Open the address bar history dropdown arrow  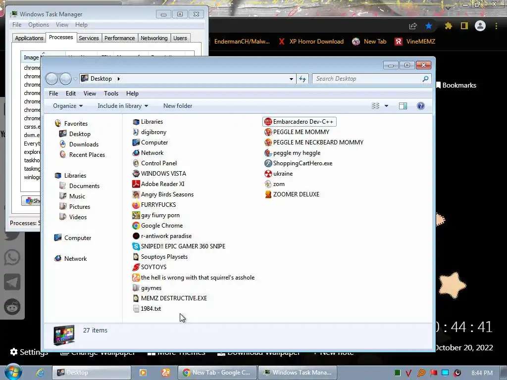[291, 79]
